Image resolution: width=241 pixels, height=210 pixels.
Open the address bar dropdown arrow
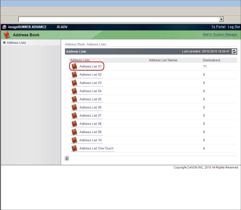[222, 19]
